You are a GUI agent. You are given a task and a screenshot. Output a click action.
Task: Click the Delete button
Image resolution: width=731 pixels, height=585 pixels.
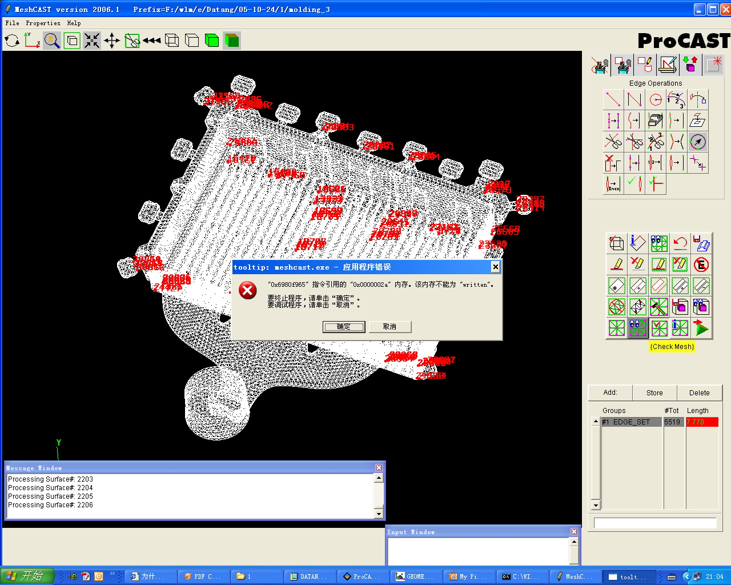point(699,393)
